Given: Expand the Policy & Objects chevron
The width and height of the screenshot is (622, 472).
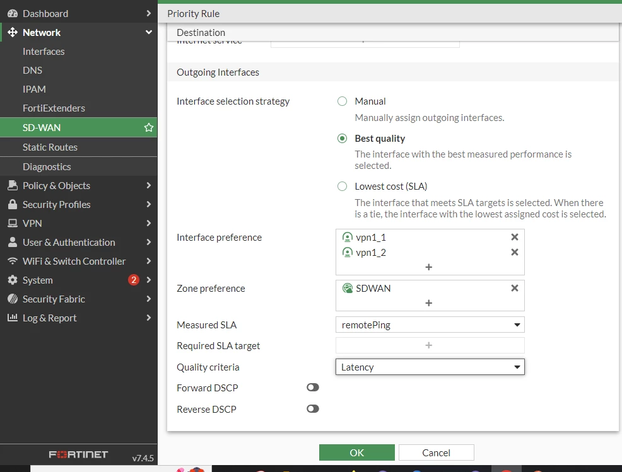Looking at the screenshot, I should [149, 185].
